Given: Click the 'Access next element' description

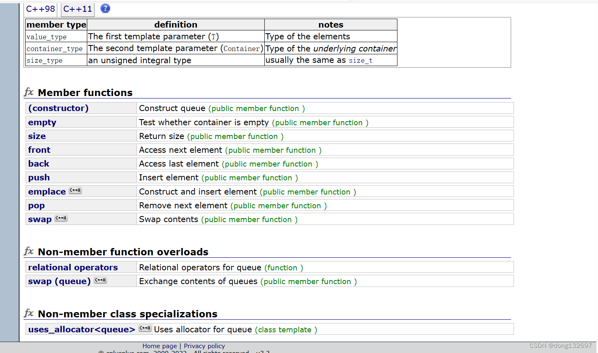Looking at the screenshot, I should [181, 150].
